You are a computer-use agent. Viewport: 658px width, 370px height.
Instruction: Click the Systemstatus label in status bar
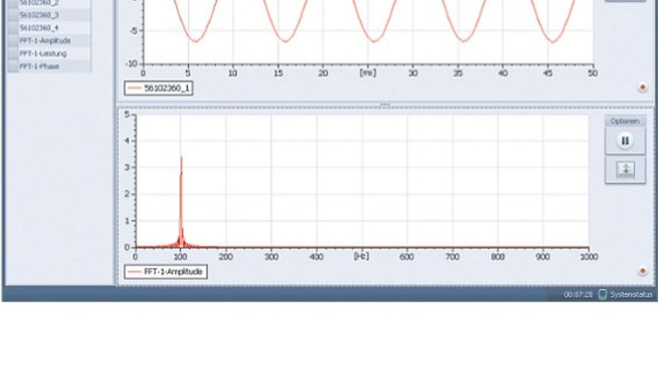click(631, 294)
